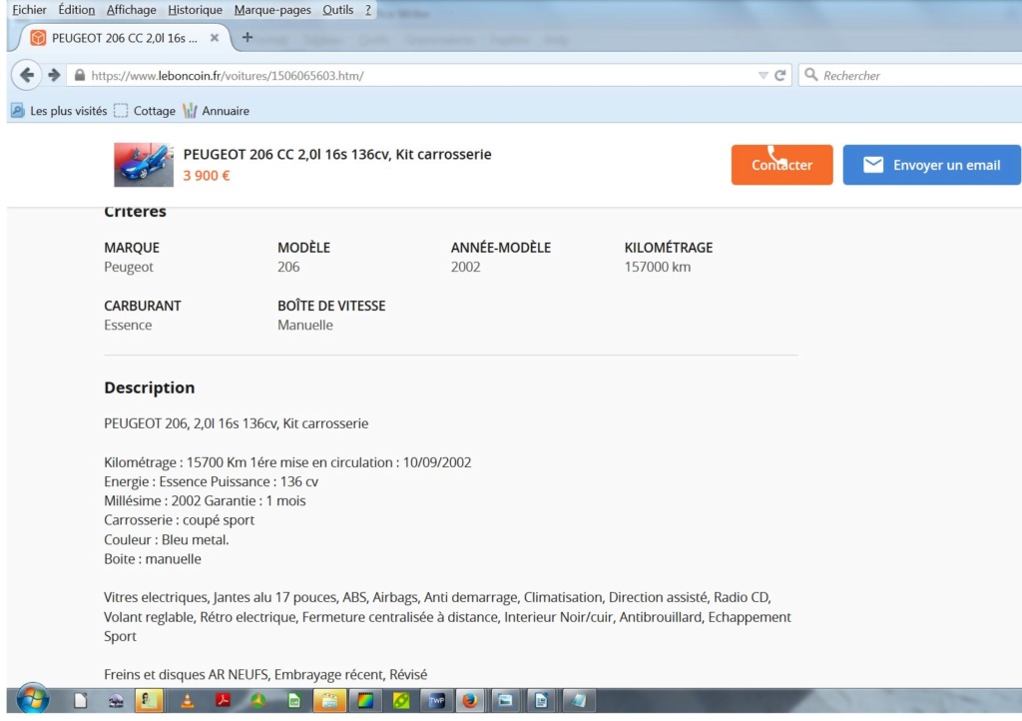Click the Manuelle value under BOÎTE DE VITESSE

click(x=305, y=325)
